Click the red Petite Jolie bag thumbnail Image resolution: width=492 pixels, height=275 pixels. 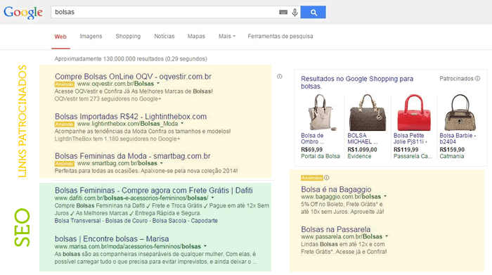(x=414, y=113)
